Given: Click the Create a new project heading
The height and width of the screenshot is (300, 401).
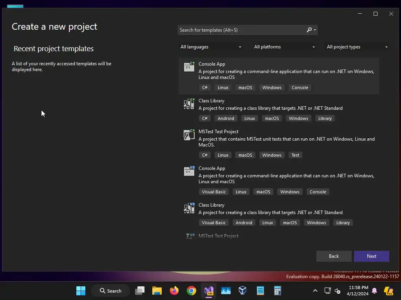Looking at the screenshot, I should [54, 27].
